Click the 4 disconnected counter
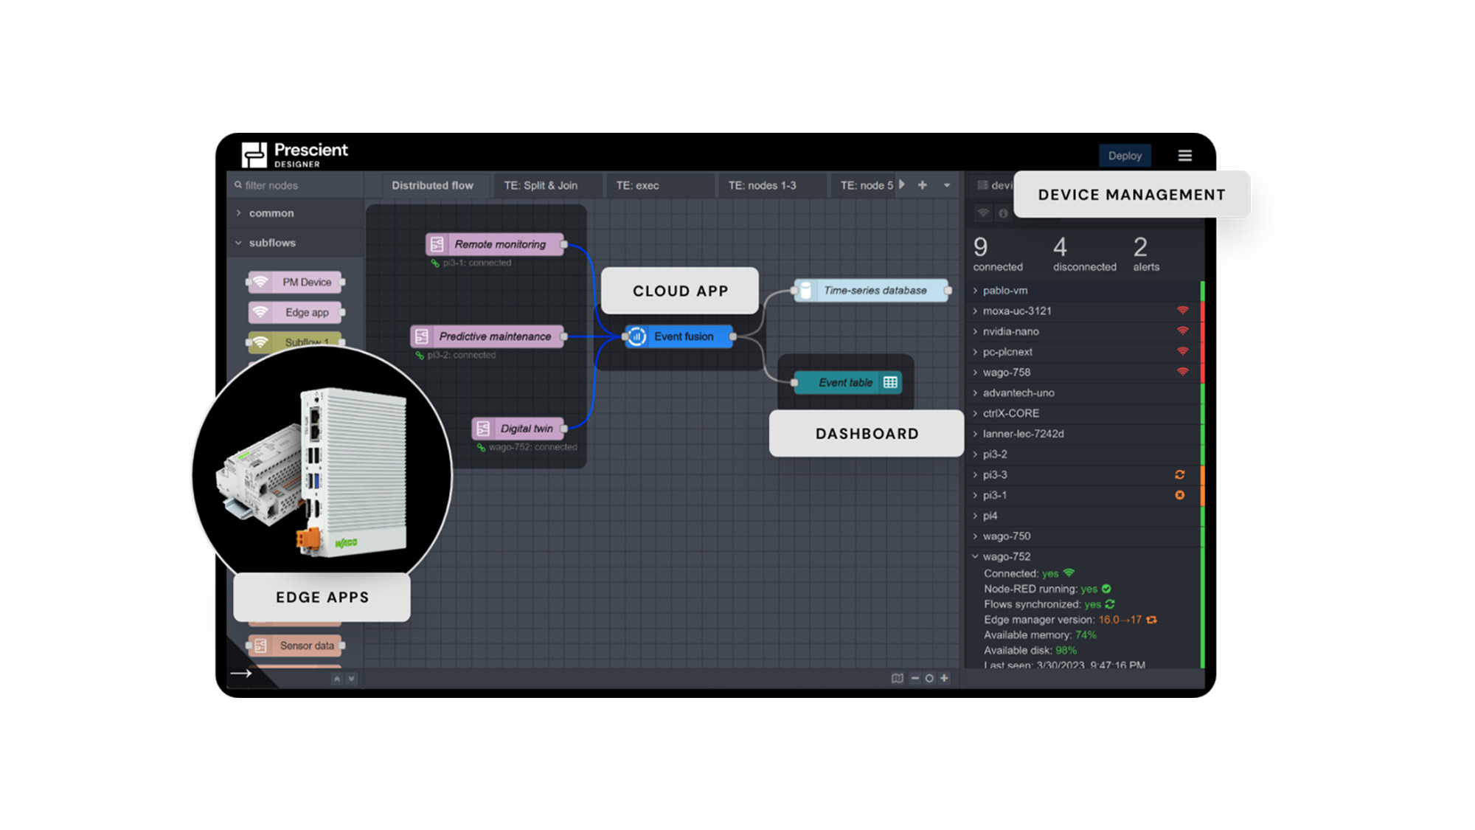This screenshot has width=1475, height=830. coord(1084,255)
